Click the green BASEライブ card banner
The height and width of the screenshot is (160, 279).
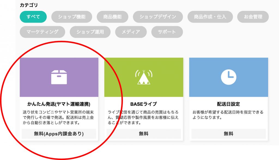tap(144, 77)
